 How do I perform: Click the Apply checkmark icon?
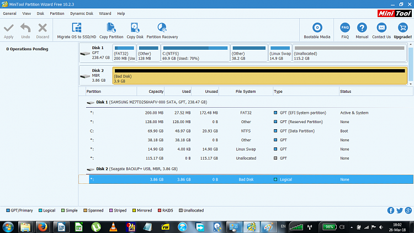8,28
